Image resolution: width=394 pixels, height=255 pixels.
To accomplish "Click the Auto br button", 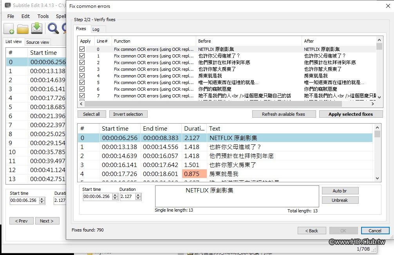I will coord(340,191).
